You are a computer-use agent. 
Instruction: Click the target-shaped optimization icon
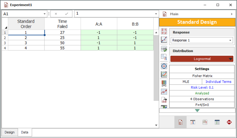[164, 66]
